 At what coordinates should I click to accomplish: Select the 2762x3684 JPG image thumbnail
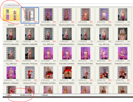click(67, 53)
